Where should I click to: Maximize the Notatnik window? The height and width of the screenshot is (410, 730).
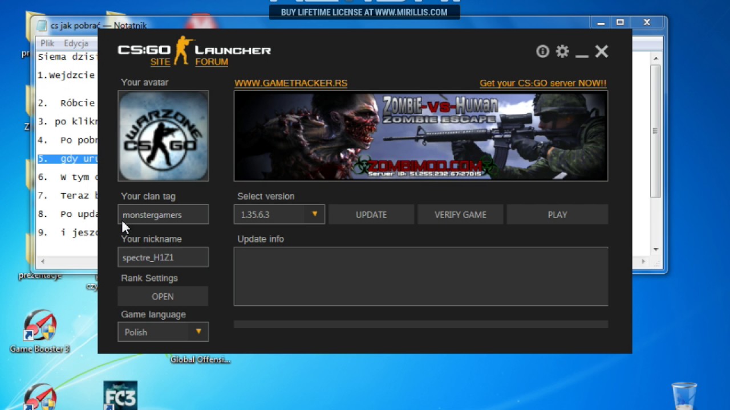click(620, 23)
